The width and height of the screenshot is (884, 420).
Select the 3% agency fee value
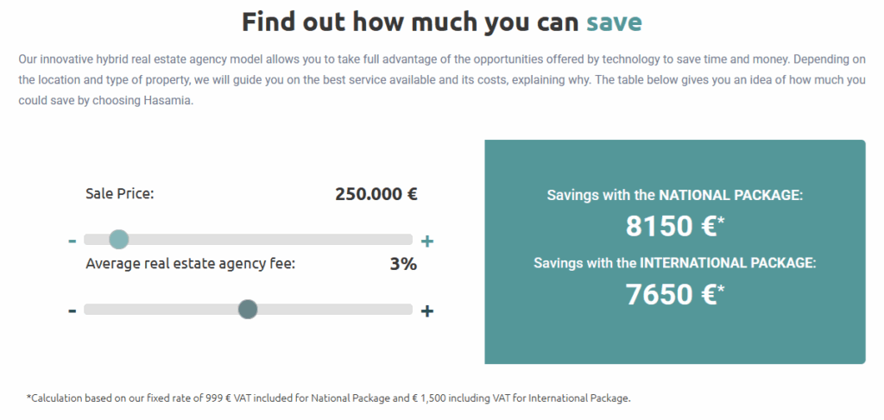point(403,264)
